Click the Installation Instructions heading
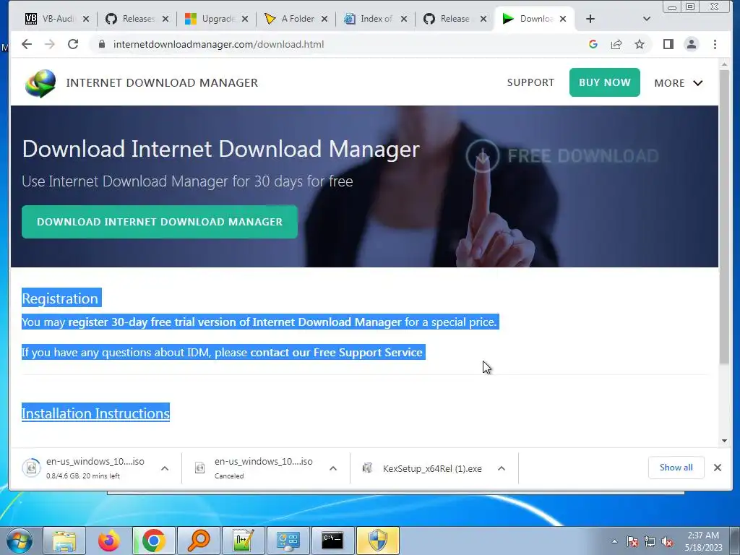 [x=95, y=413]
